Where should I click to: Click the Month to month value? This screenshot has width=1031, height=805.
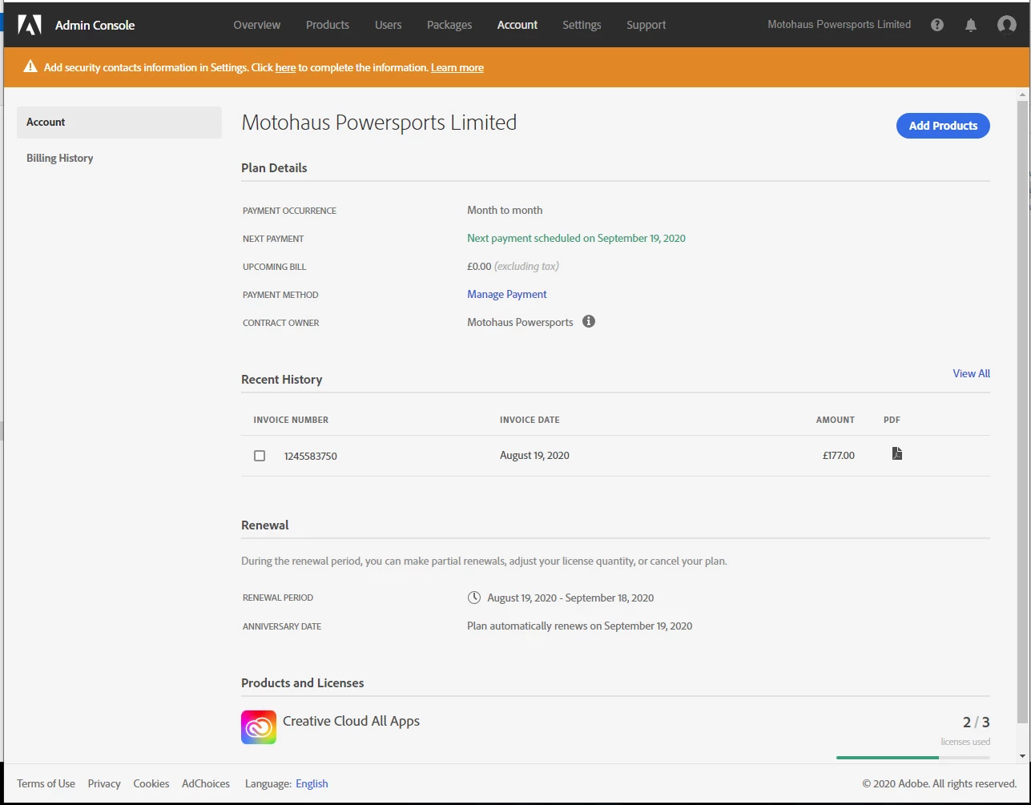click(x=505, y=210)
